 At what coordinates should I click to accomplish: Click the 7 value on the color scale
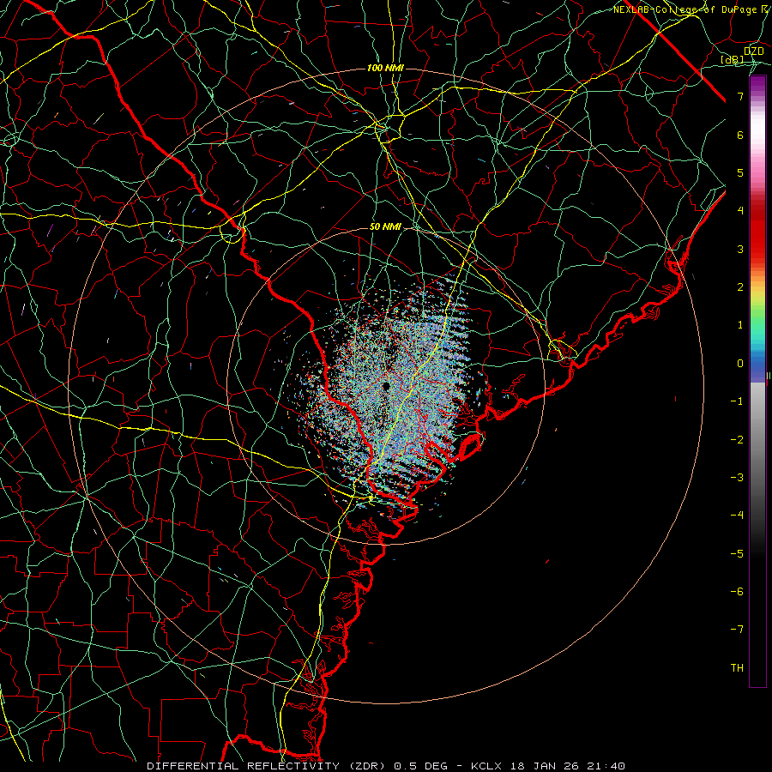click(740, 96)
